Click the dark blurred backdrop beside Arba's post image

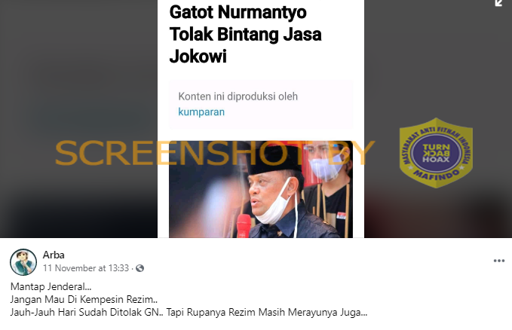tap(78, 119)
